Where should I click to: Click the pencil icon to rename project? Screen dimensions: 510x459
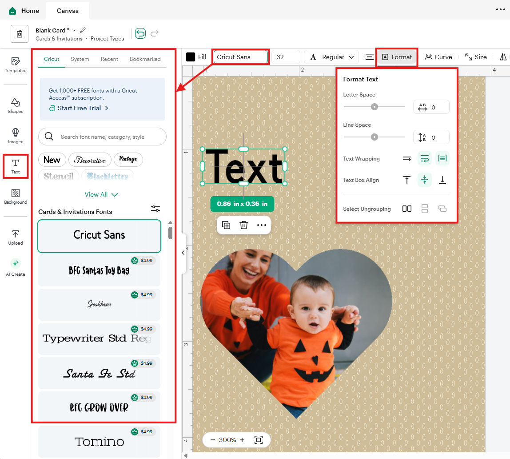pyautogui.click(x=83, y=30)
